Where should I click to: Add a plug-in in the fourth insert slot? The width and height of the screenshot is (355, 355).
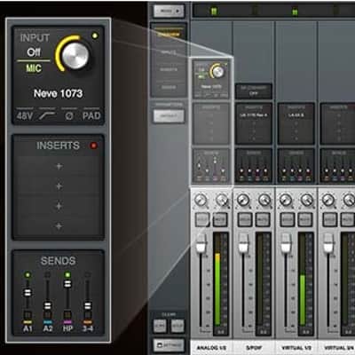coord(59,226)
